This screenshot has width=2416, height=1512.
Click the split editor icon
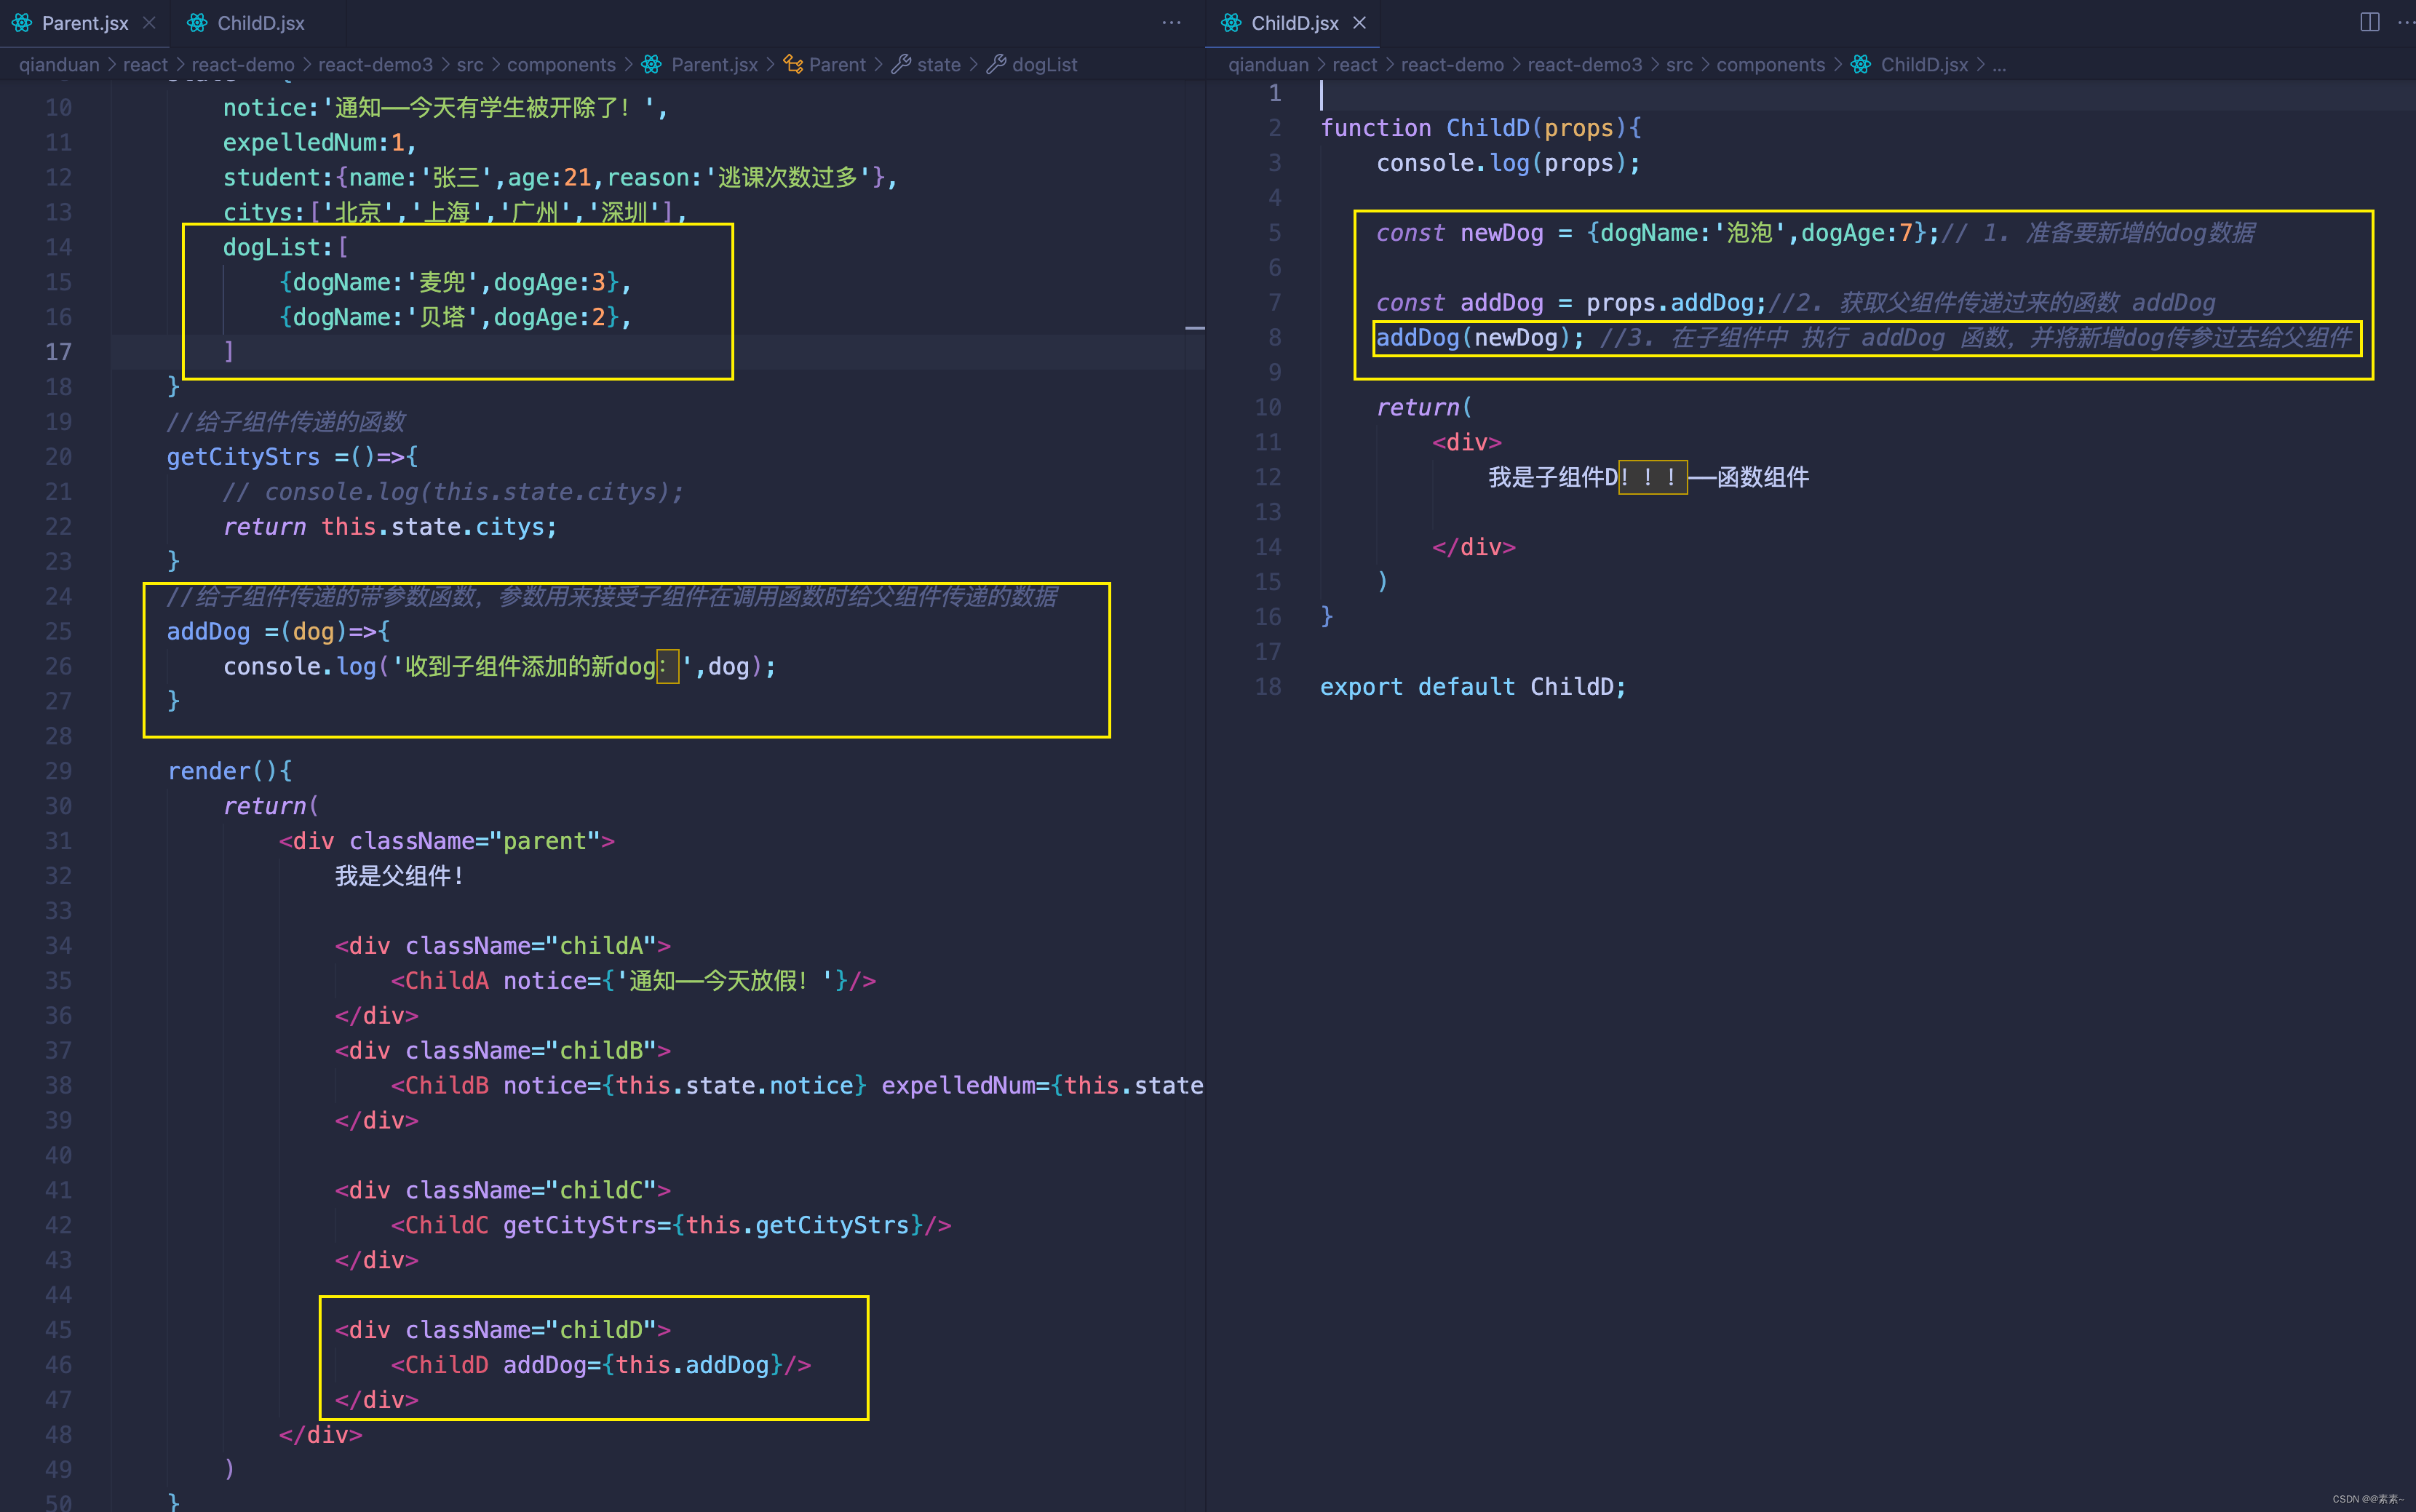point(2369,22)
